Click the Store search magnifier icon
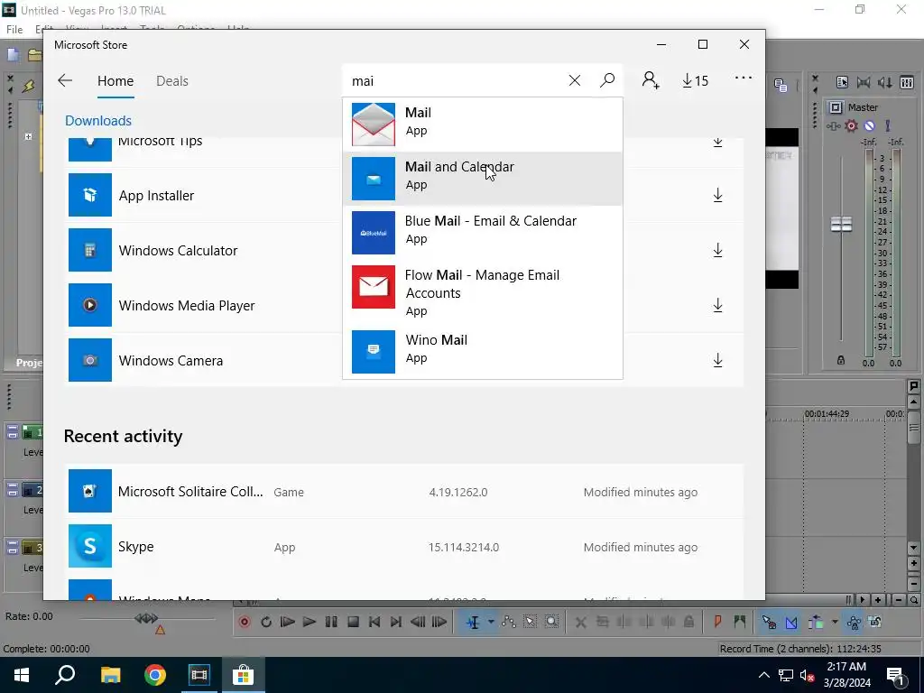 607,80
